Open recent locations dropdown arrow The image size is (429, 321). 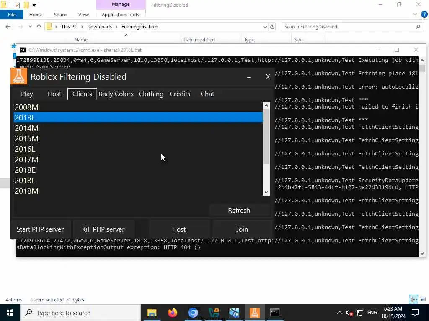pyautogui.click(x=30, y=27)
